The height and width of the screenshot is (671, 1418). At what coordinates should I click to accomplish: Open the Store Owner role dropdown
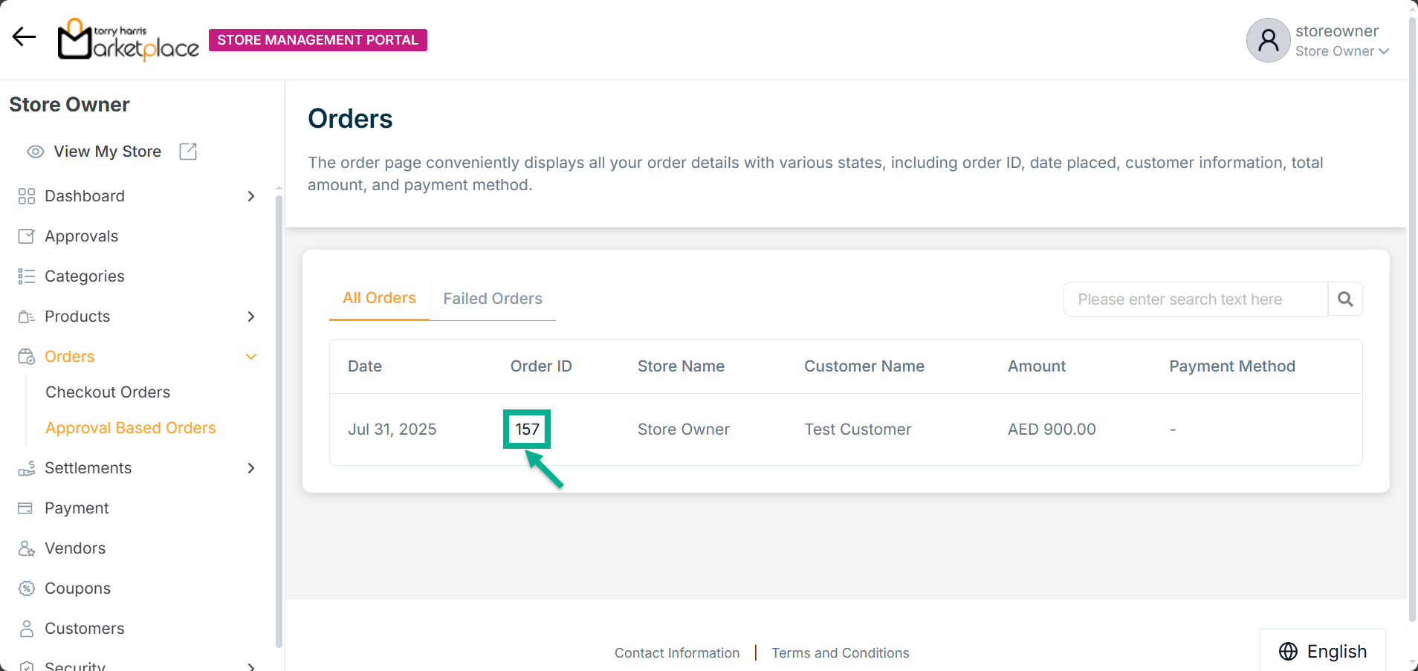point(1341,51)
